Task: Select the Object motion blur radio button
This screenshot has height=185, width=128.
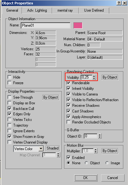Action: click(86, 163)
